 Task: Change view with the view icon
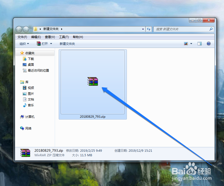tap(186, 44)
